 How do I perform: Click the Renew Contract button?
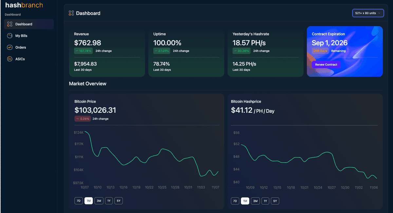click(x=326, y=64)
